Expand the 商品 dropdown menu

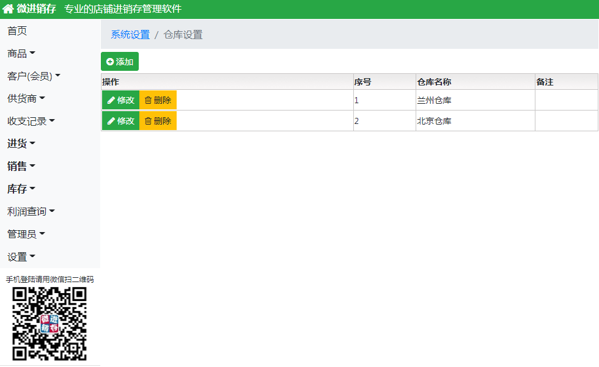[x=21, y=53]
